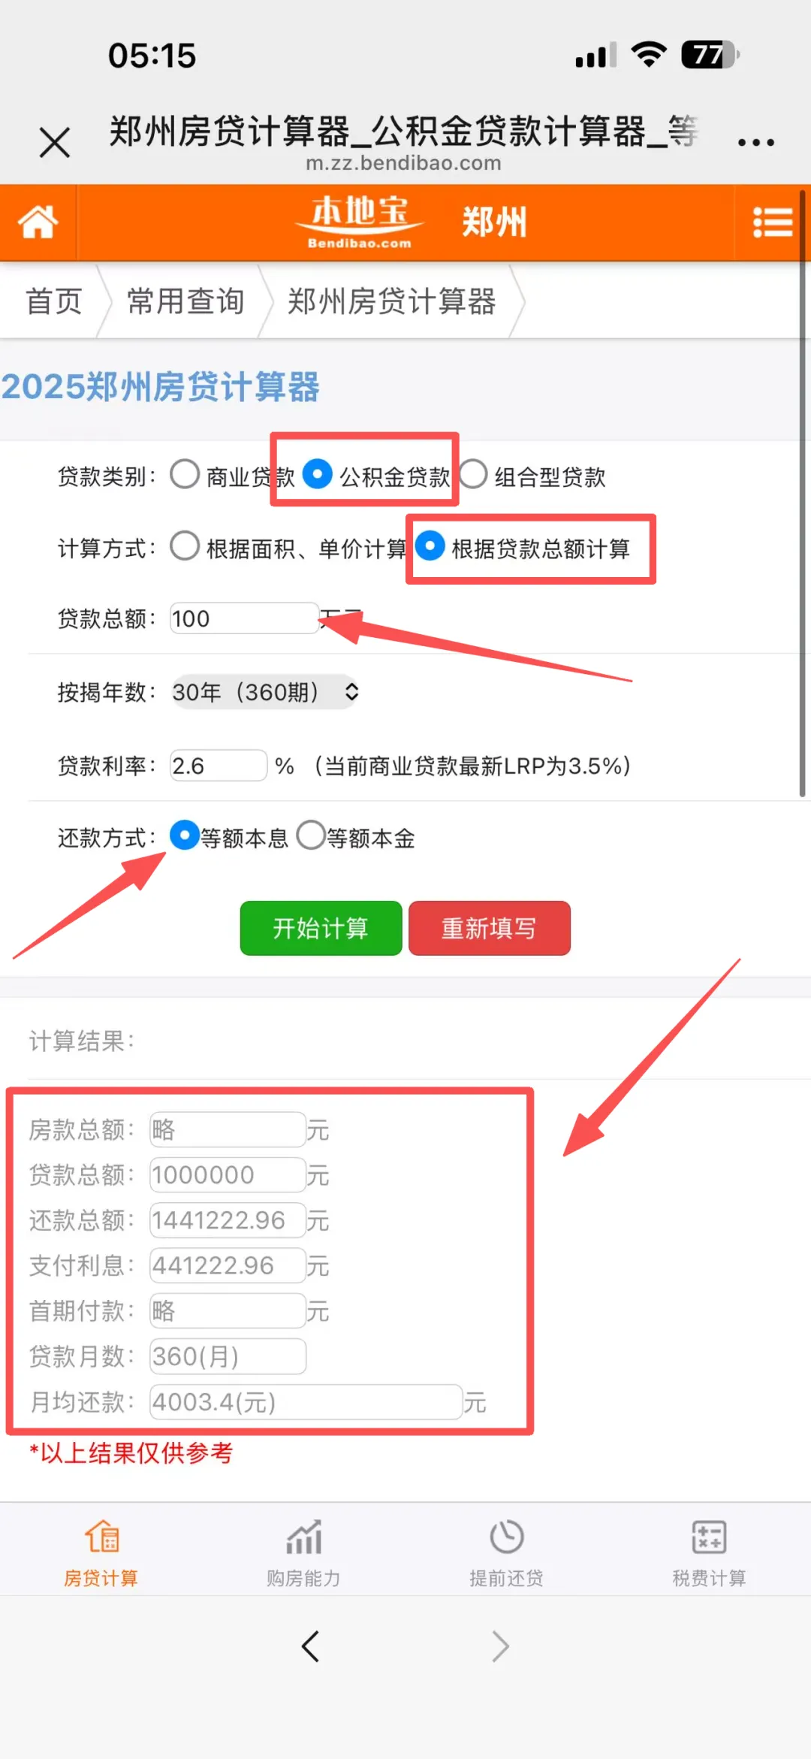The image size is (811, 1759).
Task: Click the red 重新填写 button
Action: coord(490,929)
